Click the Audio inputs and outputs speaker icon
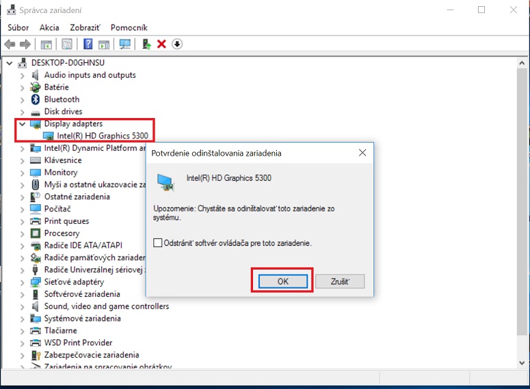 35,75
